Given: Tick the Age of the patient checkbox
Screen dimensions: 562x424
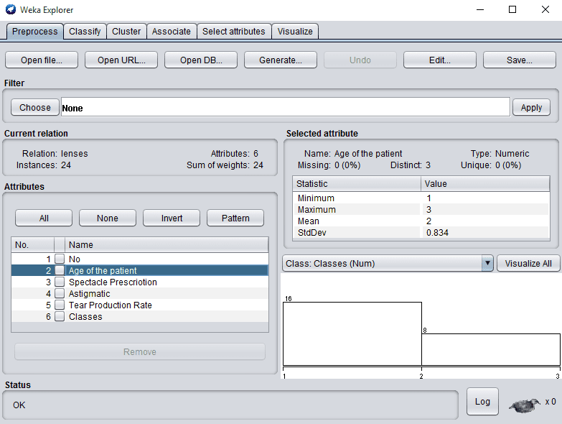Looking at the screenshot, I should (x=60, y=270).
